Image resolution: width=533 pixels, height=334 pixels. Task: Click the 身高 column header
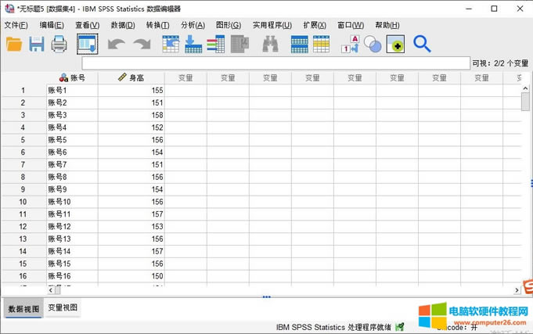point(131,77)
